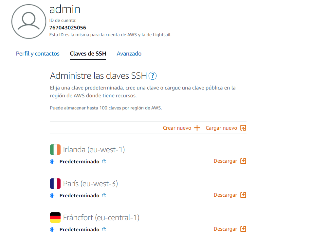Click the Ireland flag icon
The image size is (329, 246).
[55, 150]
